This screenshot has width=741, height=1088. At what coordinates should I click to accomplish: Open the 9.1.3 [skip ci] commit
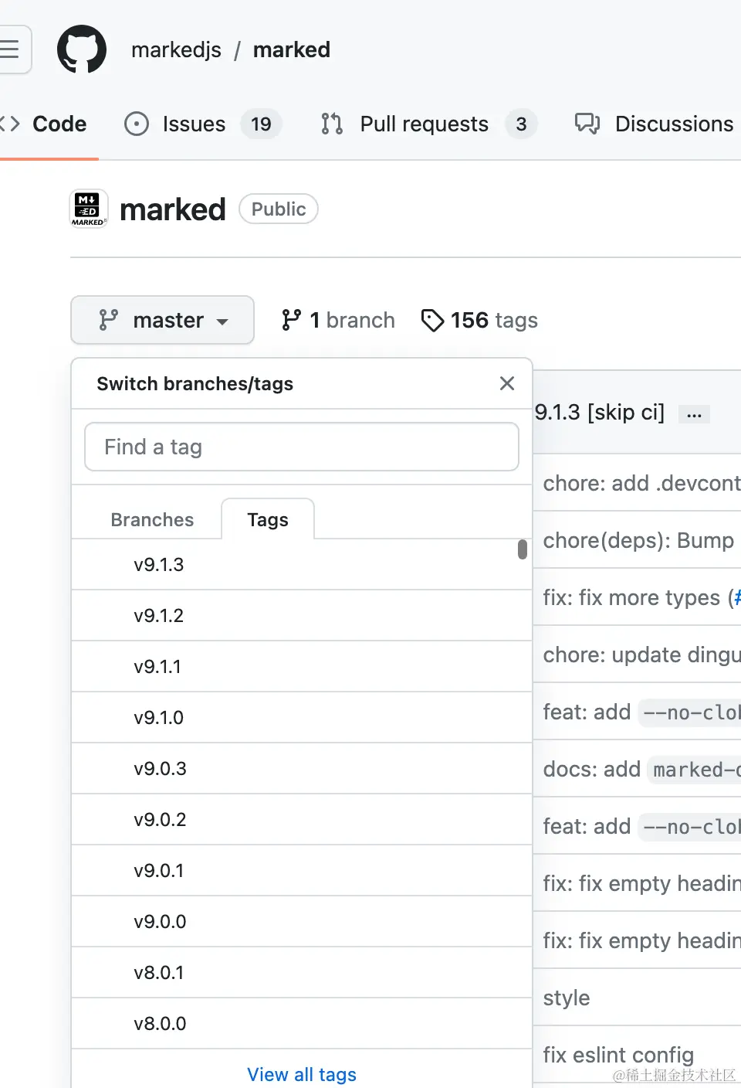click(600, 412)
